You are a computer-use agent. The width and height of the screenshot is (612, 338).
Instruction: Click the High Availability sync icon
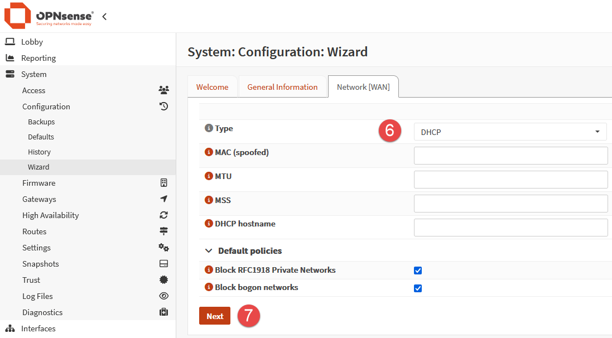tap(163, 215)
